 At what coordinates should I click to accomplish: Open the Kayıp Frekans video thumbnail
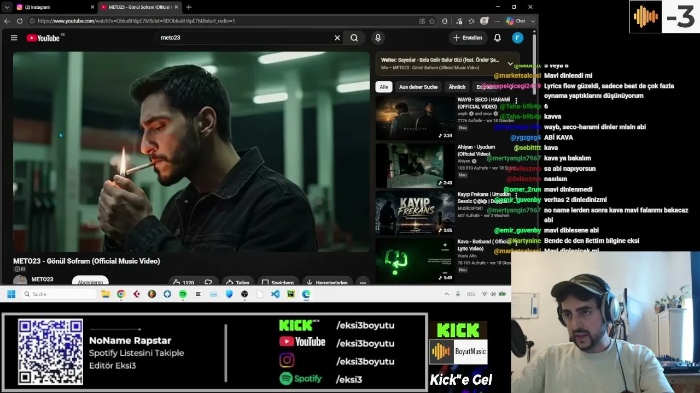click(x=415, y=213)
